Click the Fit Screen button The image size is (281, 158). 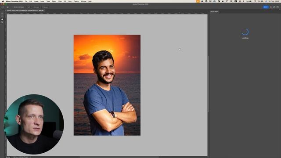click(x=36, y=7)
